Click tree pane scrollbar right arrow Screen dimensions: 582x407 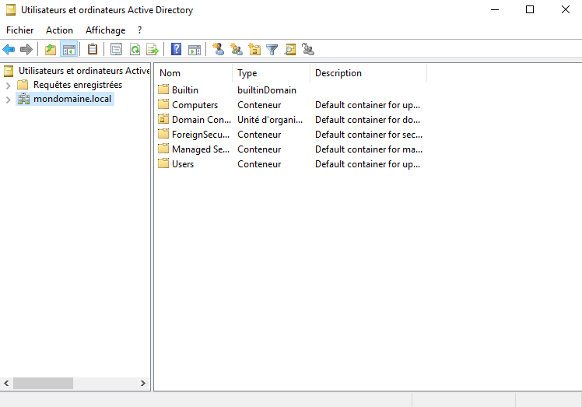[x=143, y=383]
